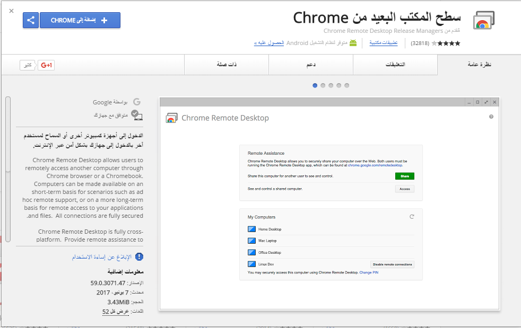Image resolution: width=521 pixels, height=328 pixels.
Task: Click the متوافق مع جهازك text
Action: [x=111, y=115]
